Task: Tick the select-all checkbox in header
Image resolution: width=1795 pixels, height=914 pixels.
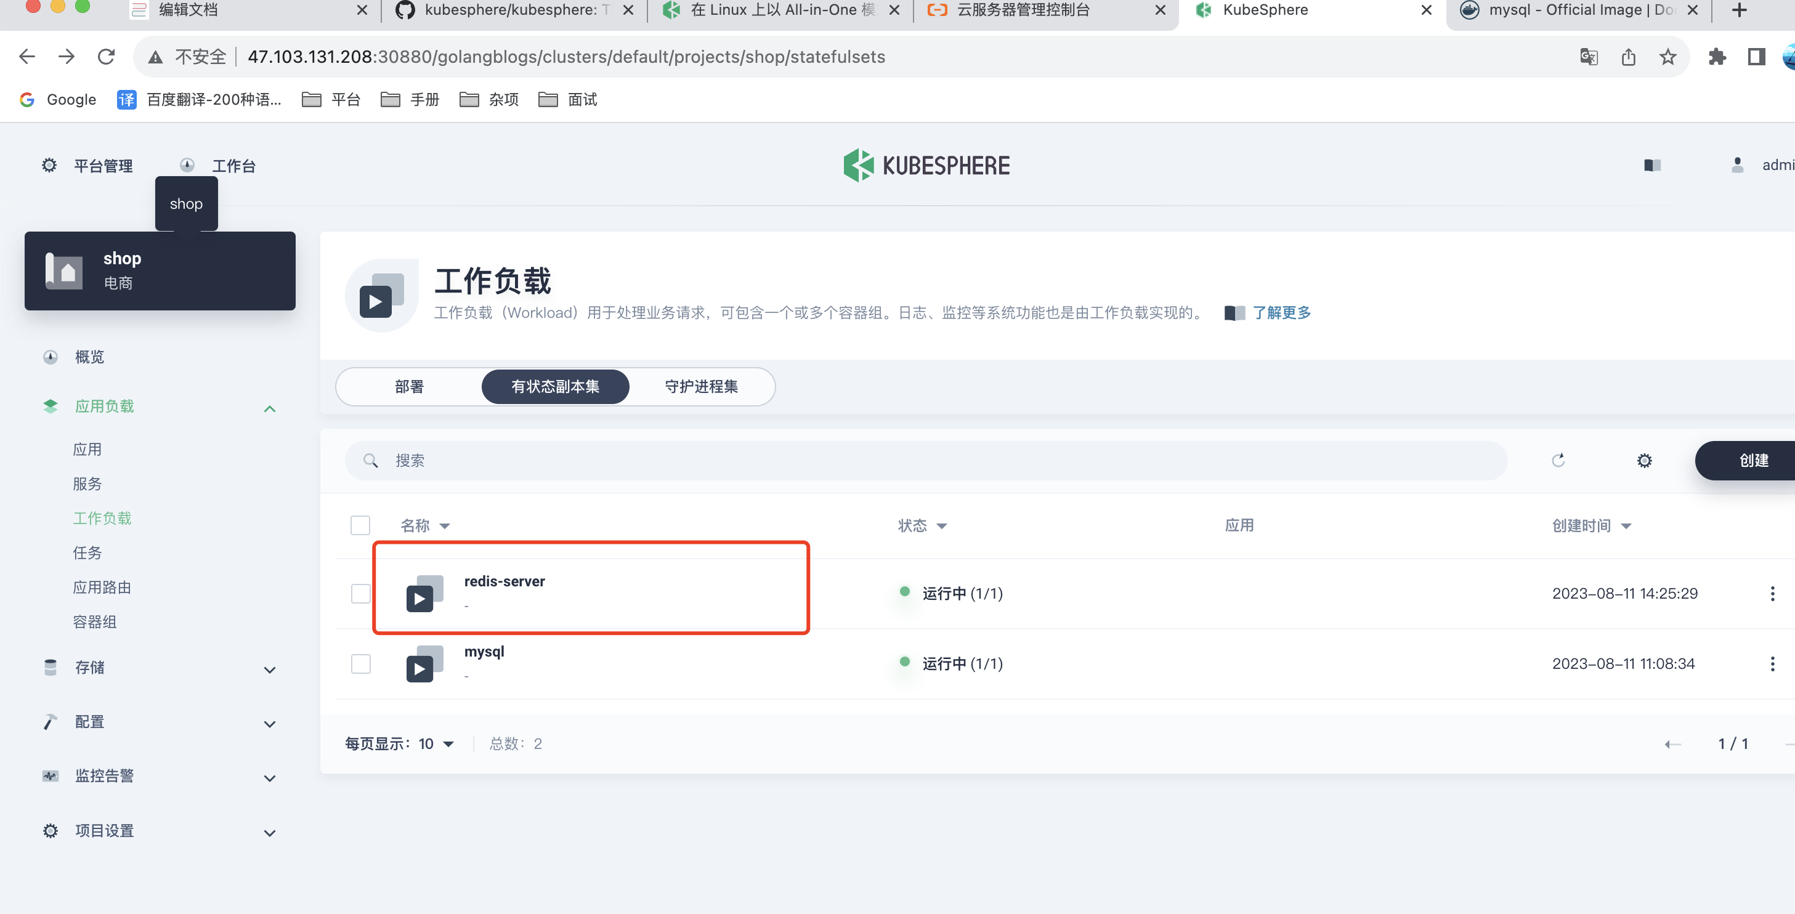Action: pos(360,525)
